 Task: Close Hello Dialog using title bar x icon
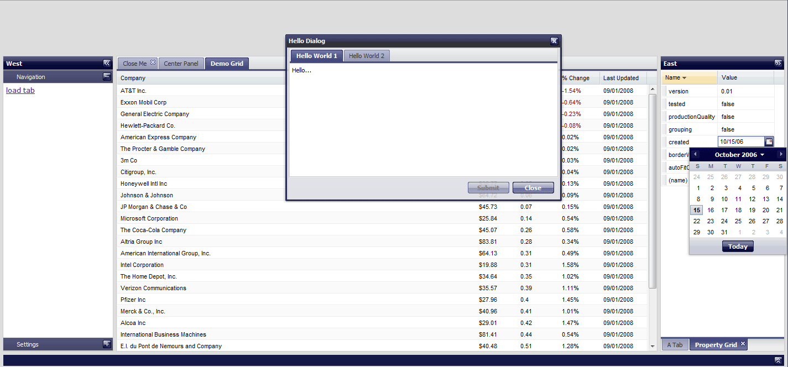(554, 41)
